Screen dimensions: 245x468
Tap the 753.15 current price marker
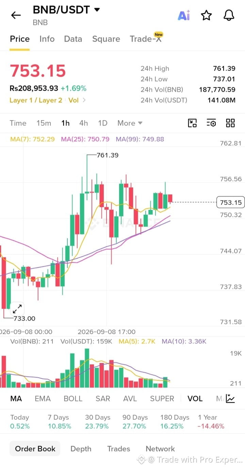[x=231, y=203]
